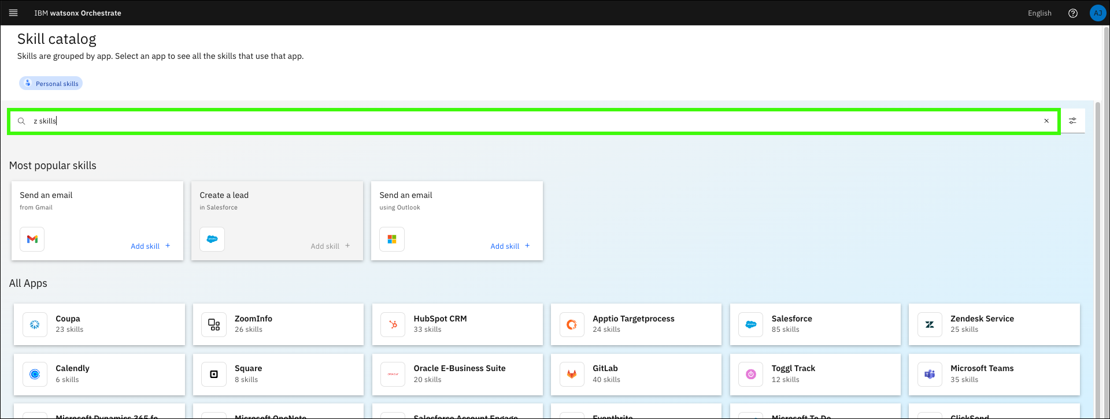
Task: Open the Microsoft Teams app tile
Action: click(994, 375)
